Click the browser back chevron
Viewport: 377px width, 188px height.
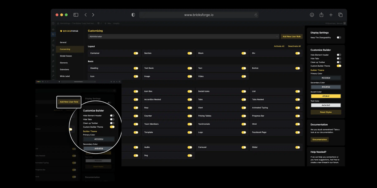coord(86,14)
